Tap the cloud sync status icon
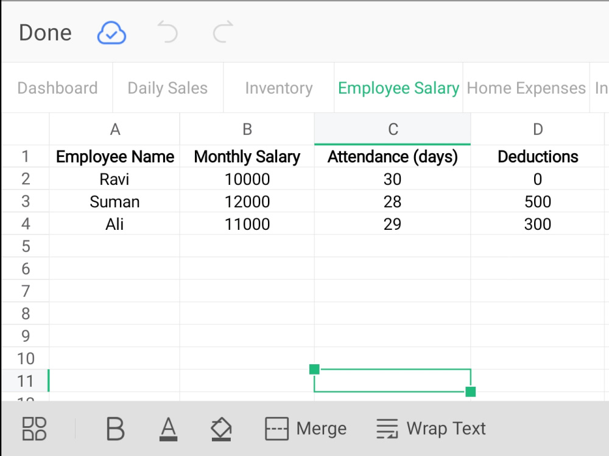 click(x=111, y=33)
